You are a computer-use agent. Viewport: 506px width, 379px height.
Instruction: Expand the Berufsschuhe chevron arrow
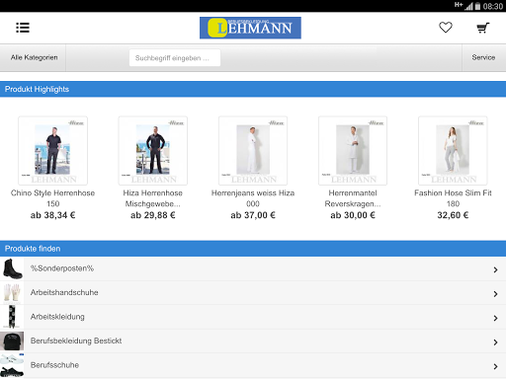[x=495, y=366]
